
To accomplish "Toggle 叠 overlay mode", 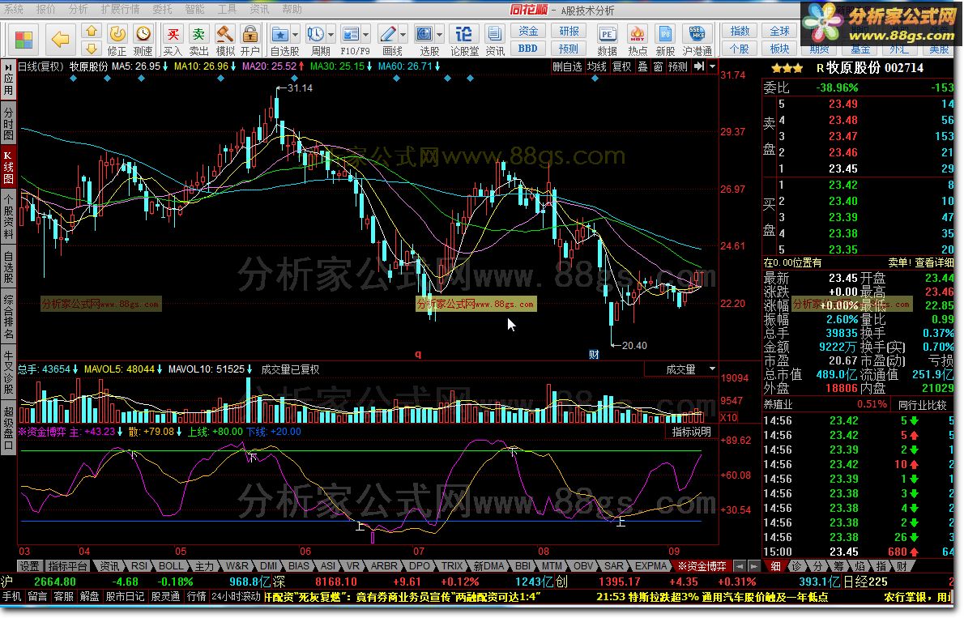I will tap(642, 66).
